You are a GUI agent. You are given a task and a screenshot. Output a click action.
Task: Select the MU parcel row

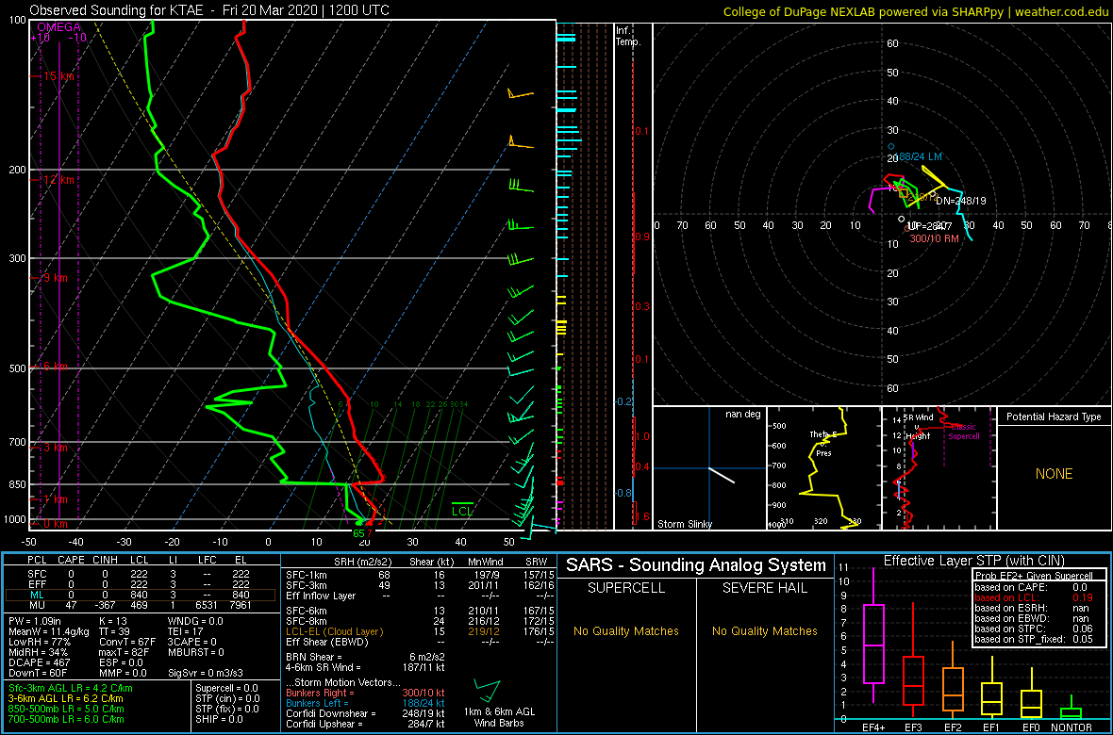[141, 605]
